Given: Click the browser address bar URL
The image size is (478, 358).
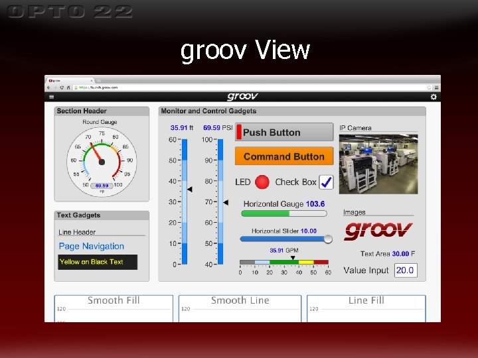Looking at the screenshot, I should (x=98, y=88).
